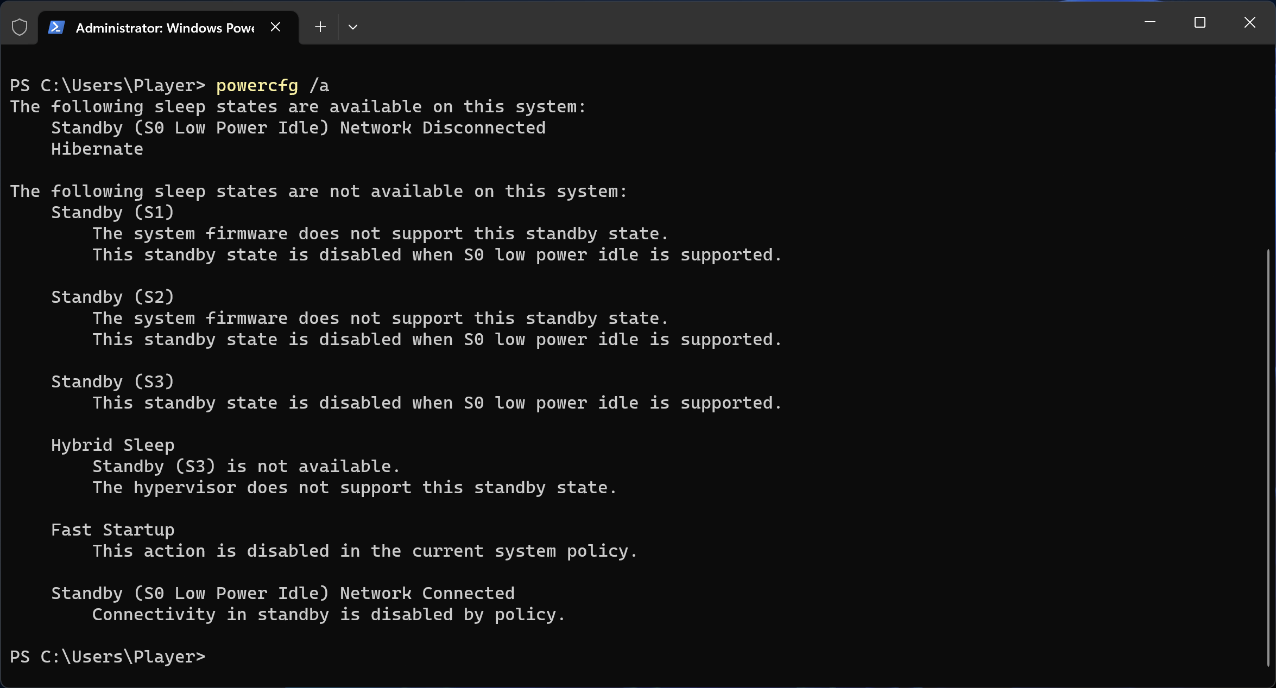Click the Hibernate line in output
The width and height of the screenshot is (1276, 688).
[97, 149]
